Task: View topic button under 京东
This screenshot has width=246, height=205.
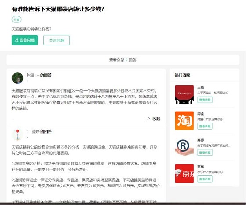Action: tap(205, 179)
